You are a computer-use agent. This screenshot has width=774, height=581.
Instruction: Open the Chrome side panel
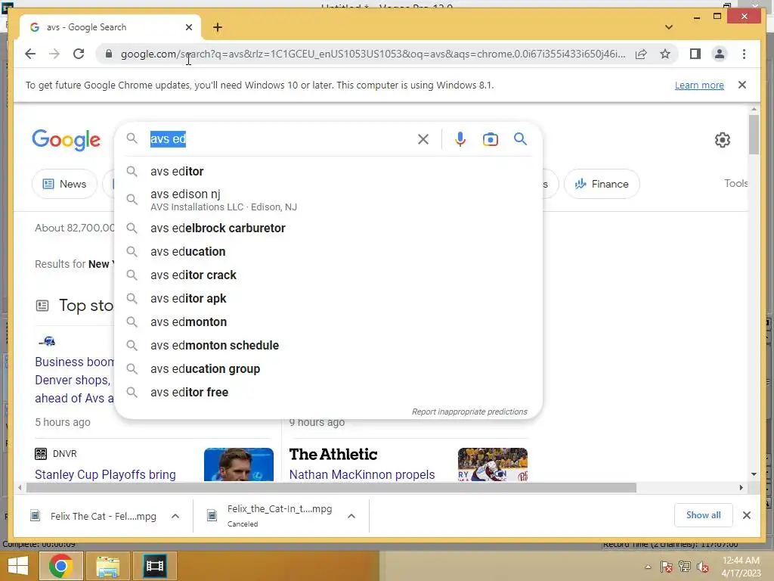point(695,54)
